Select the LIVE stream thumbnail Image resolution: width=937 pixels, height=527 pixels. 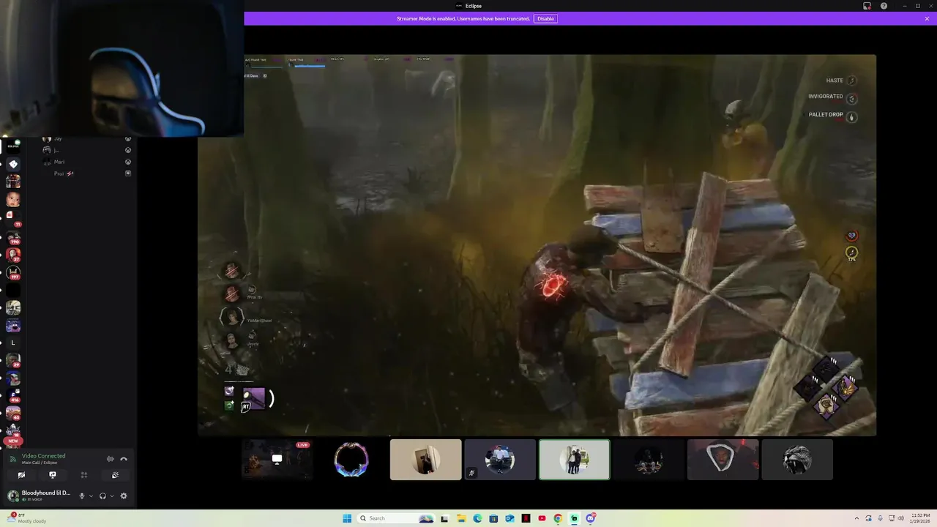coord(277,460)
